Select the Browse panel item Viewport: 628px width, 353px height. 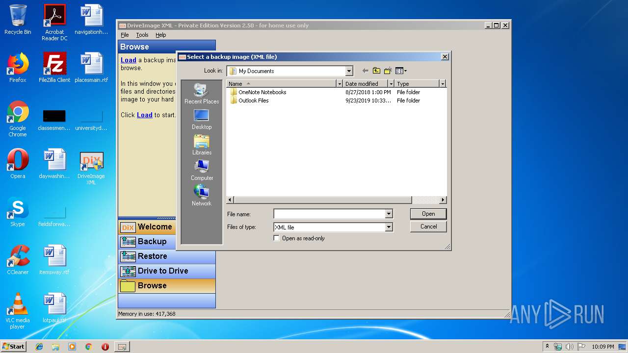[167, 286]
